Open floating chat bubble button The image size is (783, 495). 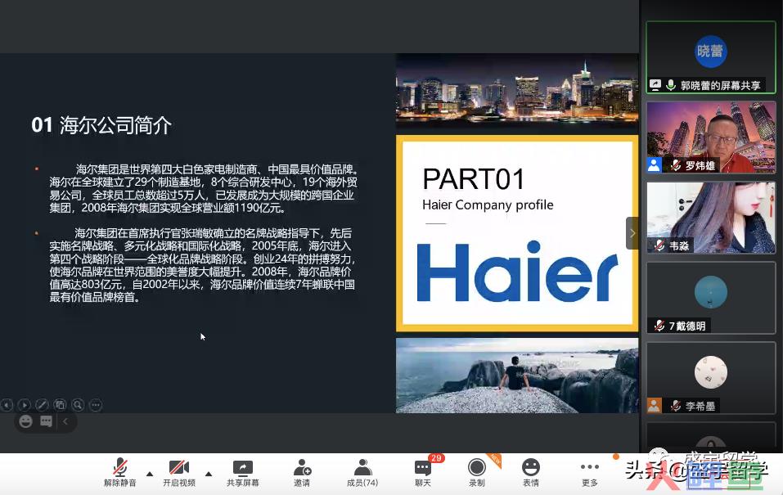pos(46,421)
